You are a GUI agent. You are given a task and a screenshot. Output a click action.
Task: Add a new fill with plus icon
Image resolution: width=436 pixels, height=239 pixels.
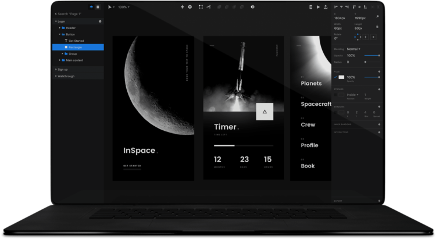[379, 72]
